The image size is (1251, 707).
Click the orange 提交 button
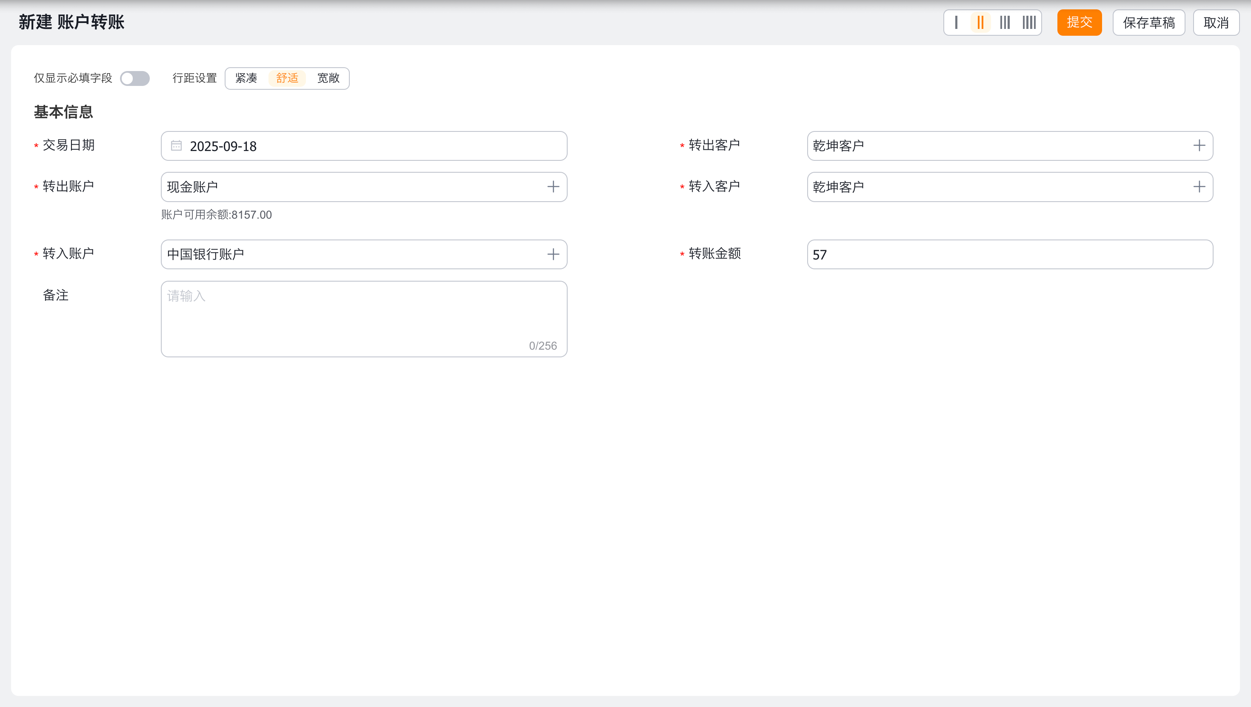[1079, 23]
